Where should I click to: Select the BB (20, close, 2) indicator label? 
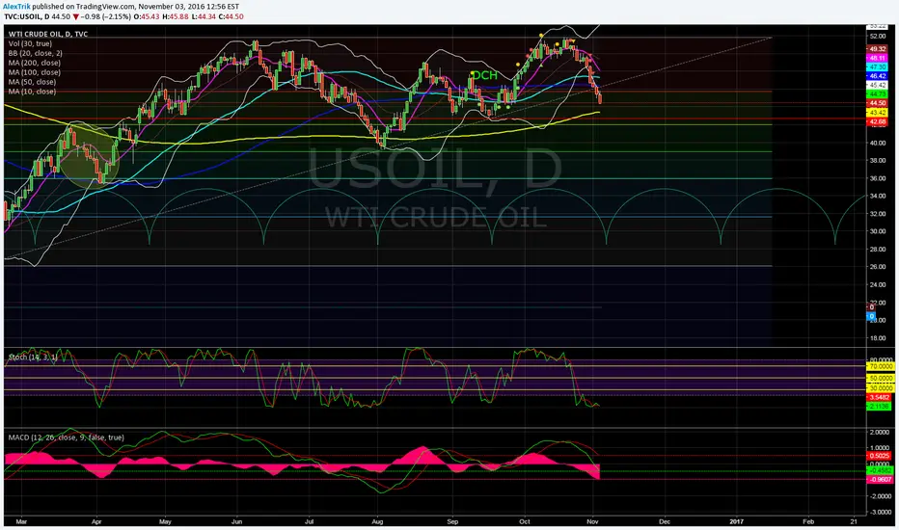35,53
